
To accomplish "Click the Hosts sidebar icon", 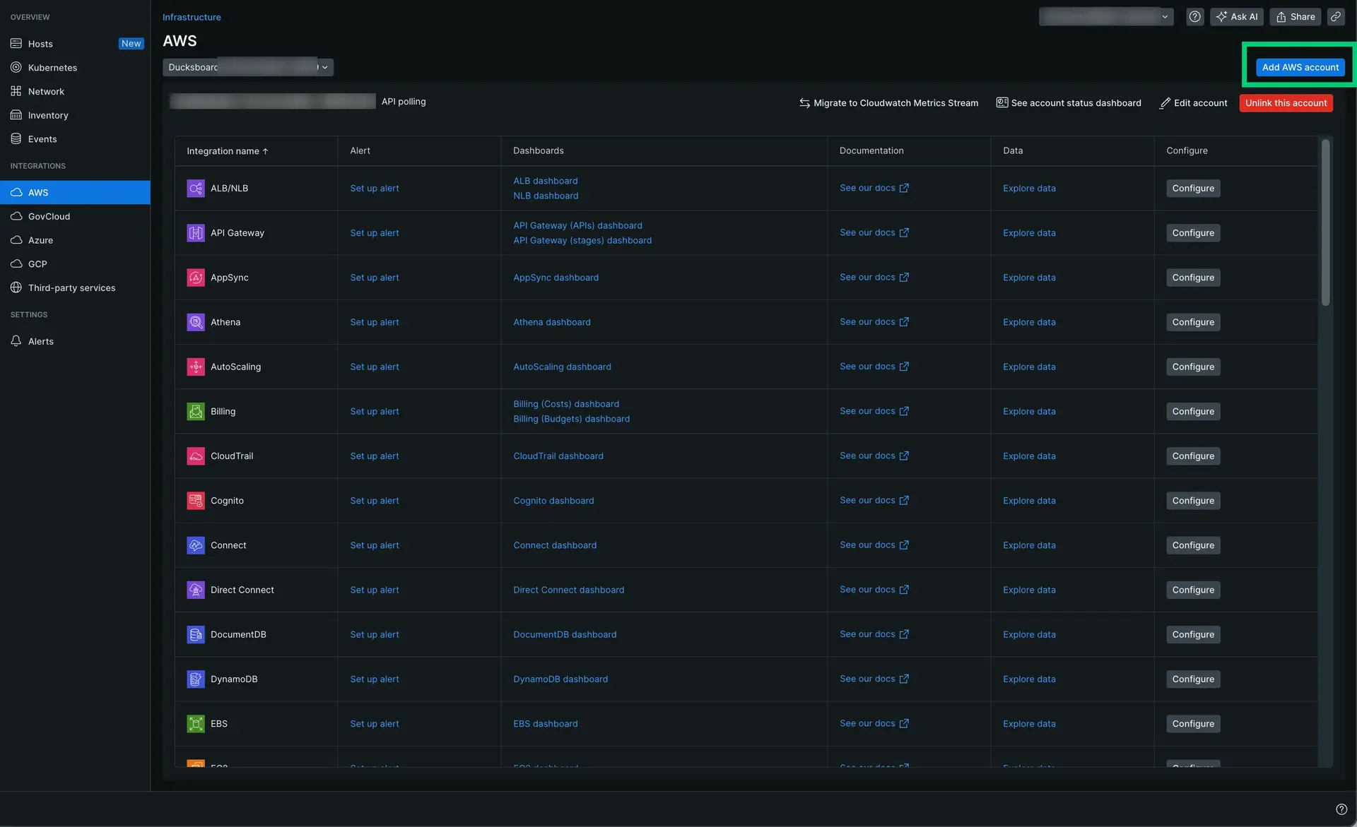I will (16, 44).
